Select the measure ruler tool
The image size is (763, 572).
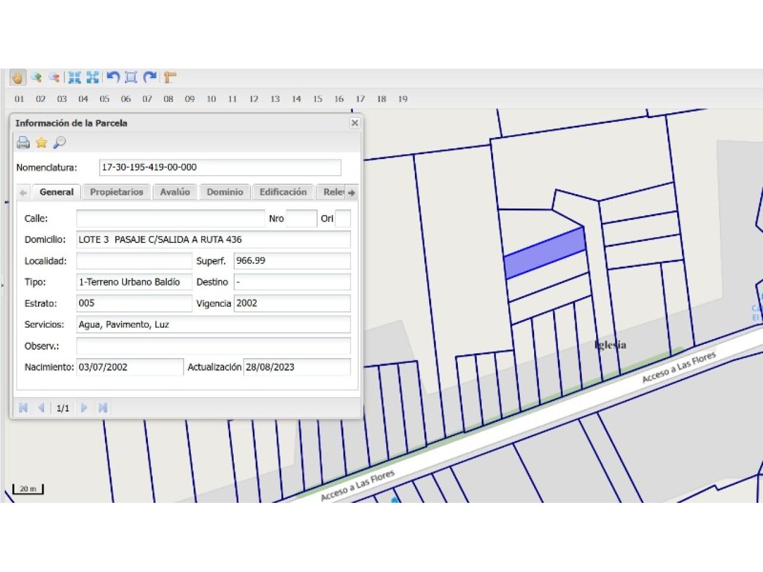(x=170, y=77)
